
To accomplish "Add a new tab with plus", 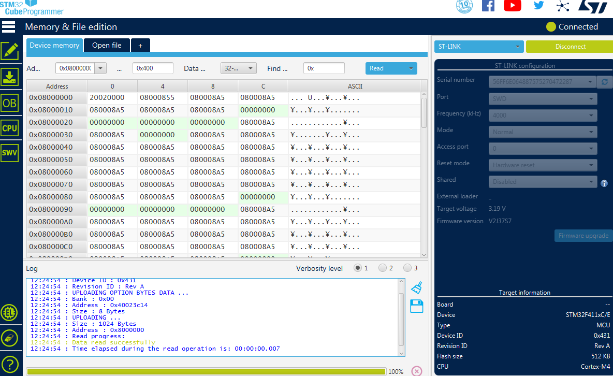I will (140, 46).
